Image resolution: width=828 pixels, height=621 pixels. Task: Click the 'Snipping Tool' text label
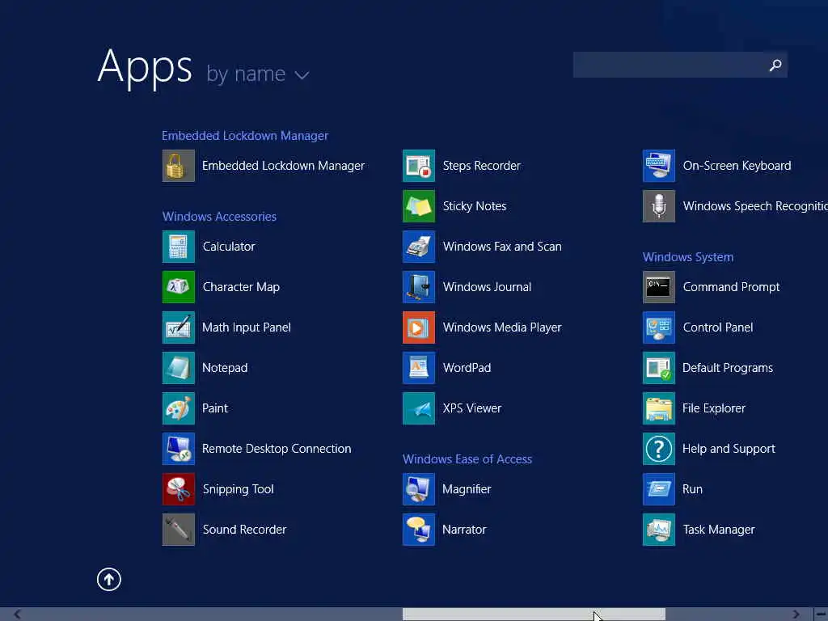tap(239, 489)
